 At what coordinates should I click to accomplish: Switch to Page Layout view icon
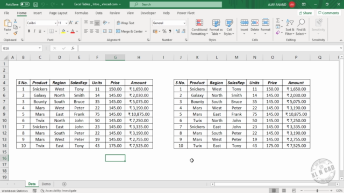[284, 191]
